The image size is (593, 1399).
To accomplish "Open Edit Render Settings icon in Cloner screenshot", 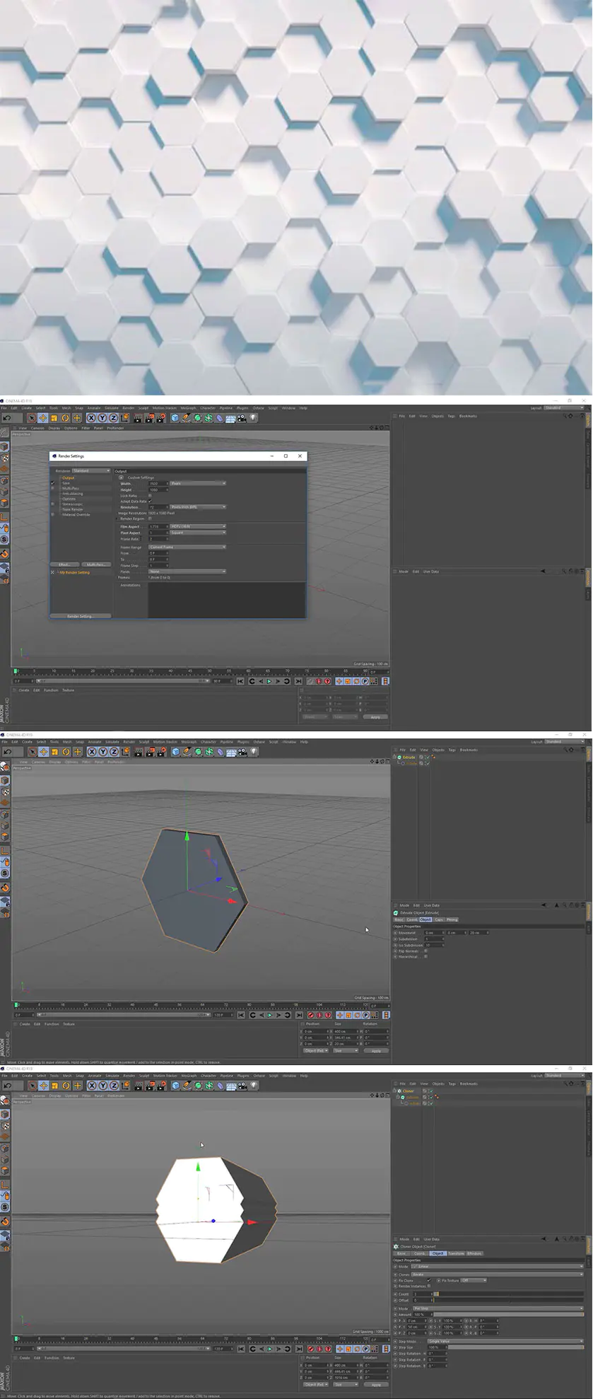I will pos(161,1086).
